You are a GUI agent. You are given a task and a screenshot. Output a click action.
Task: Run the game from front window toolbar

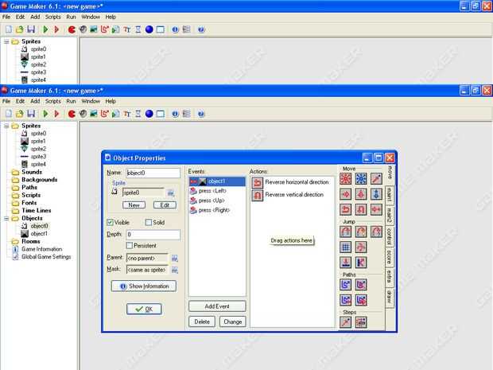coord(45,114)
